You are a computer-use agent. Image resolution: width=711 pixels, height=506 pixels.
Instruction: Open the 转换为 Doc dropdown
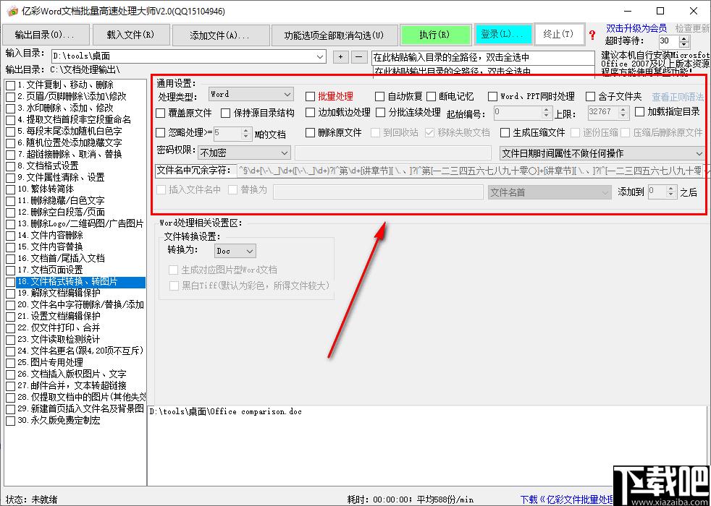click(235, 251)
